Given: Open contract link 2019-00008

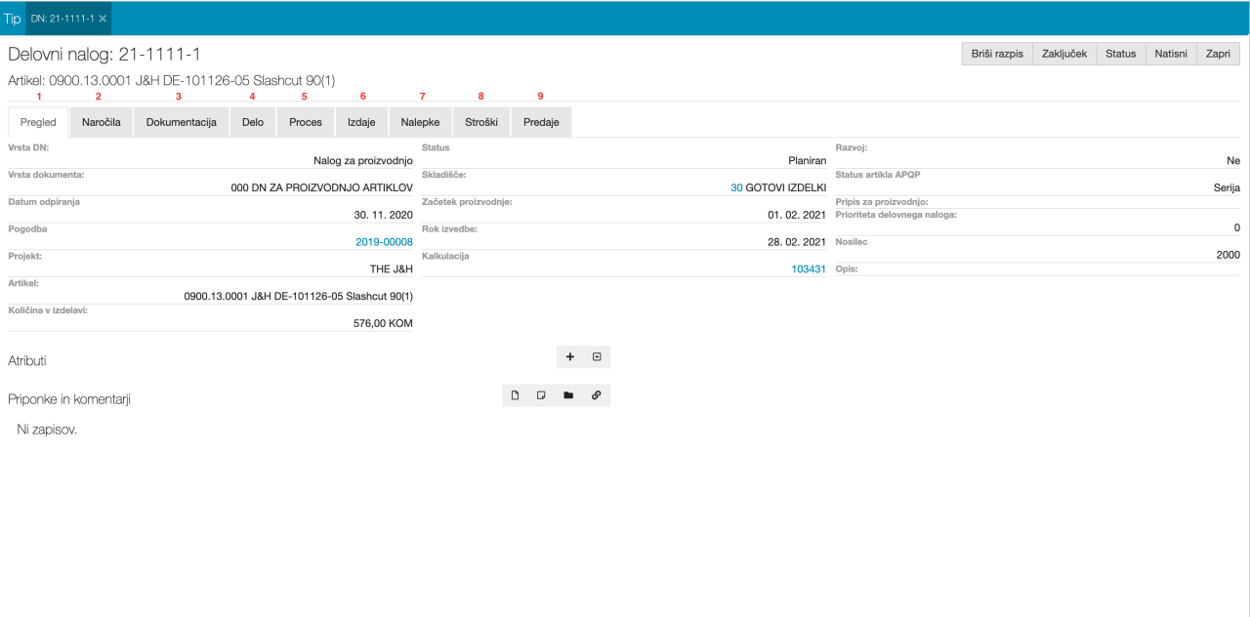Looking at the screenshot, I should (x=384, y=242).
